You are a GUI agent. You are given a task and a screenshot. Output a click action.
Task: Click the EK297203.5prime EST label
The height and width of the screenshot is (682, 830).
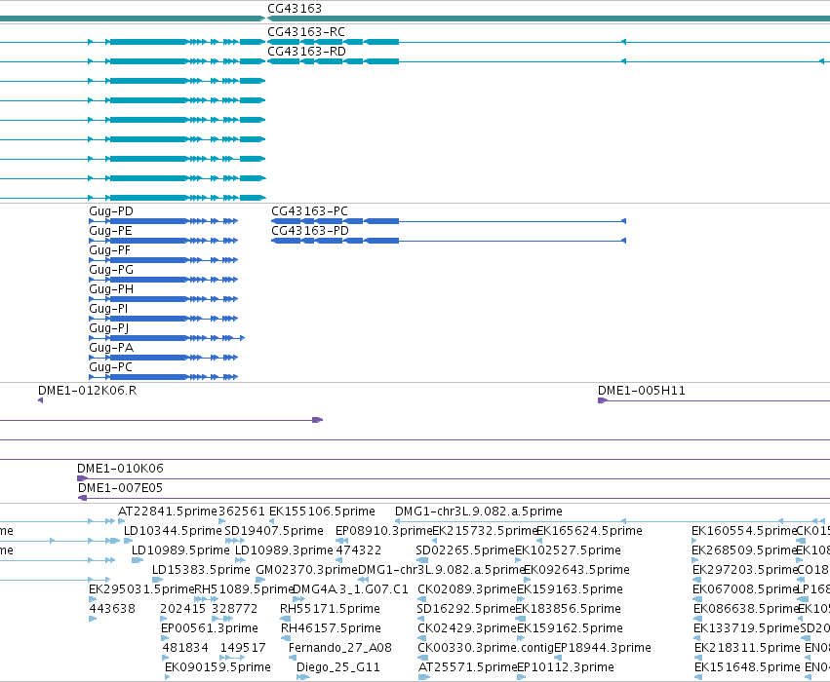[x=745, y=570]
